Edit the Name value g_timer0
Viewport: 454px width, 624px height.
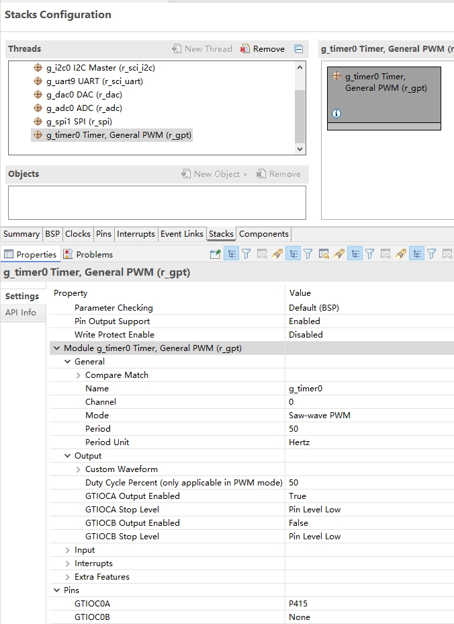[x=306, y=389]
